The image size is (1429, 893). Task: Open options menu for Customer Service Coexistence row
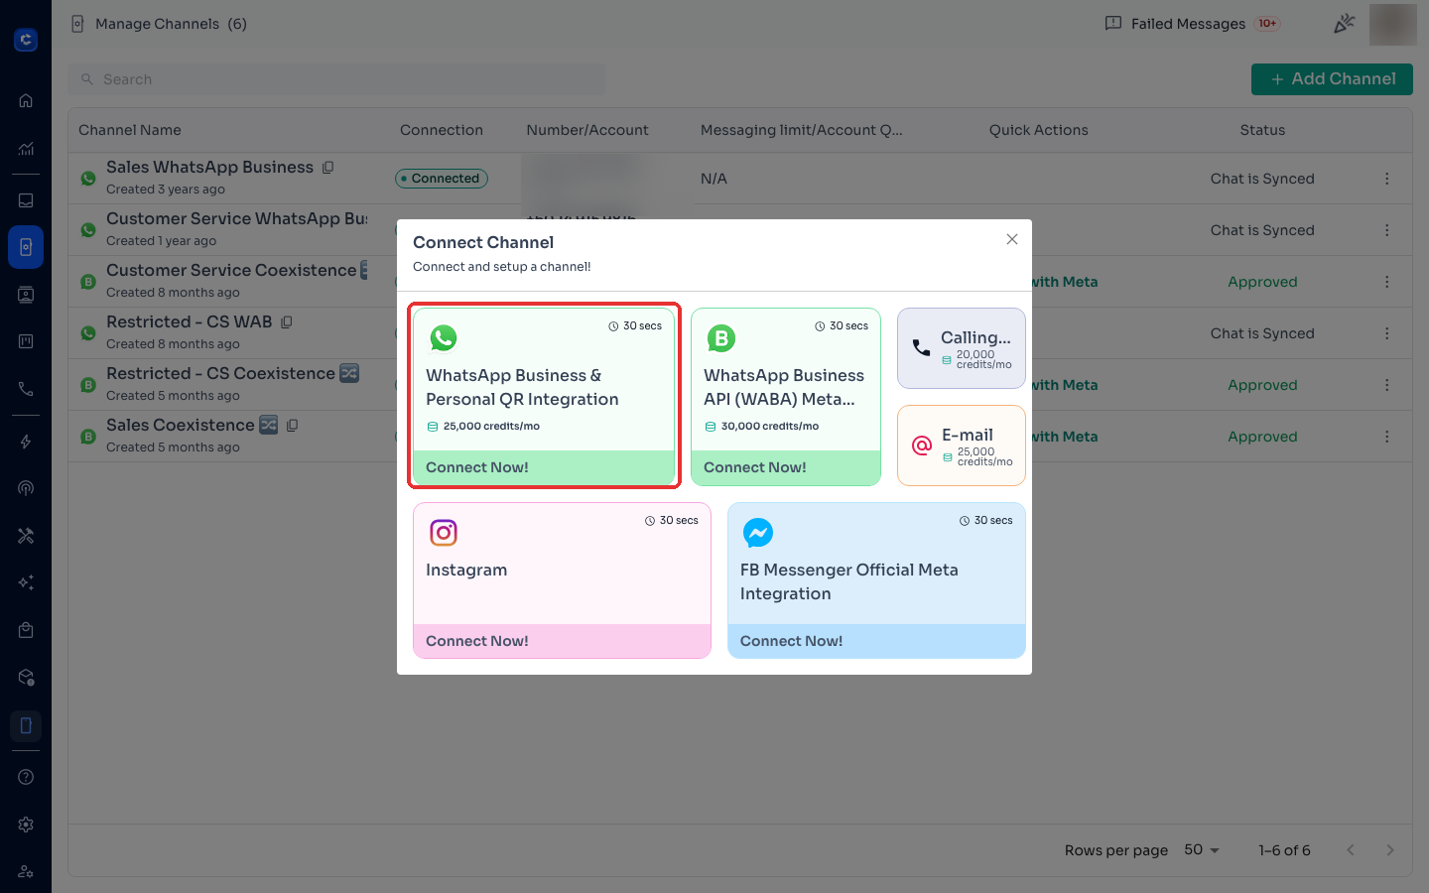pos(1386,282)
